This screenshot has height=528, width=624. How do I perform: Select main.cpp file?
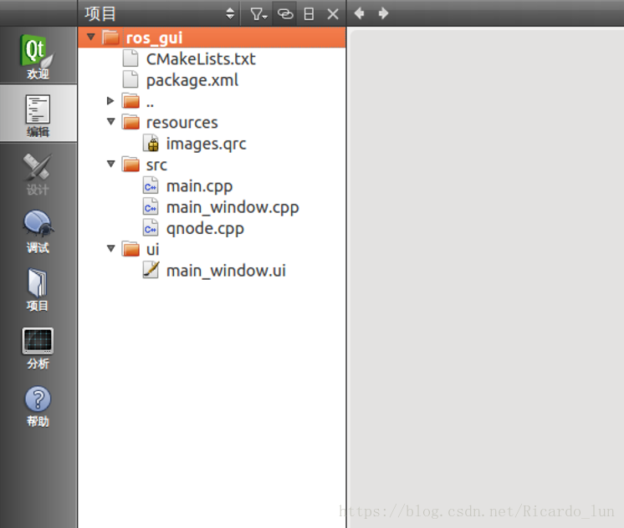pyautogui.click(x=199, y=186)
